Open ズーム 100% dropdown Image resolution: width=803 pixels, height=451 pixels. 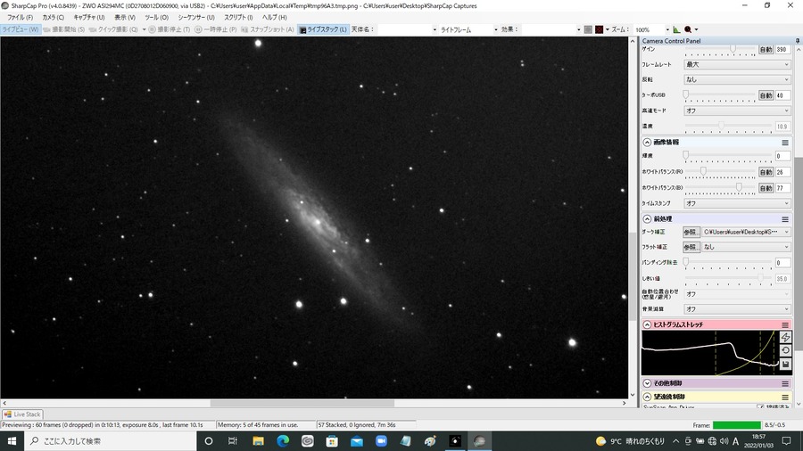tap(651, 29)
